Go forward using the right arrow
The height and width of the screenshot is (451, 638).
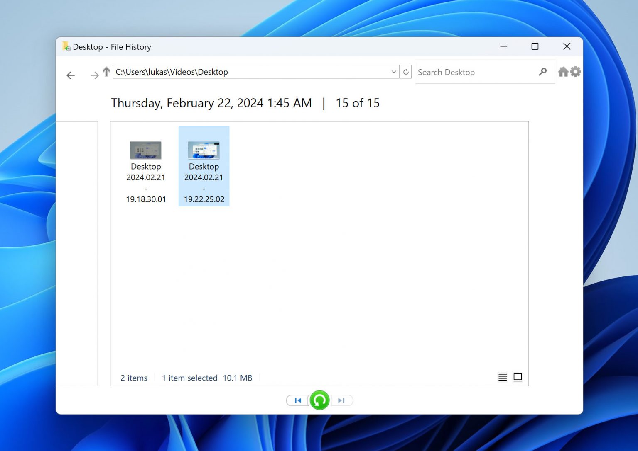[94, 75]
